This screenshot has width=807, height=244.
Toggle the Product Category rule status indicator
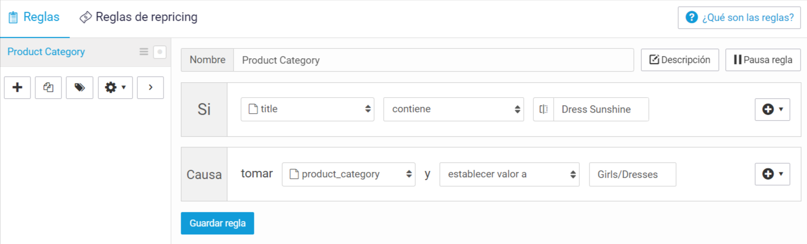point(160,52)
